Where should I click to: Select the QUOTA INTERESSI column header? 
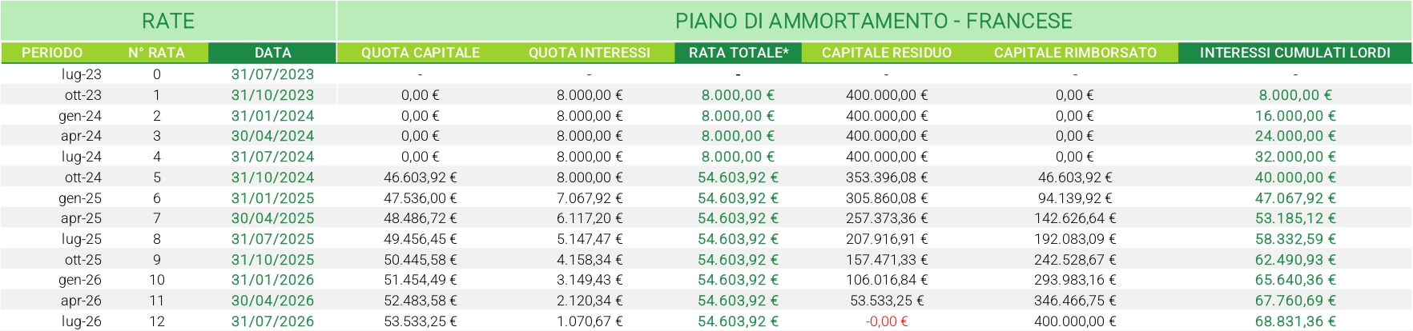(x=590, y=53)
